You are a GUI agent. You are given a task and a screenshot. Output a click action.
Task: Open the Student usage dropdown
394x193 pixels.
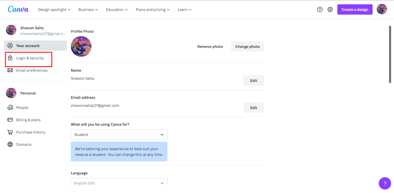(119, 134)
